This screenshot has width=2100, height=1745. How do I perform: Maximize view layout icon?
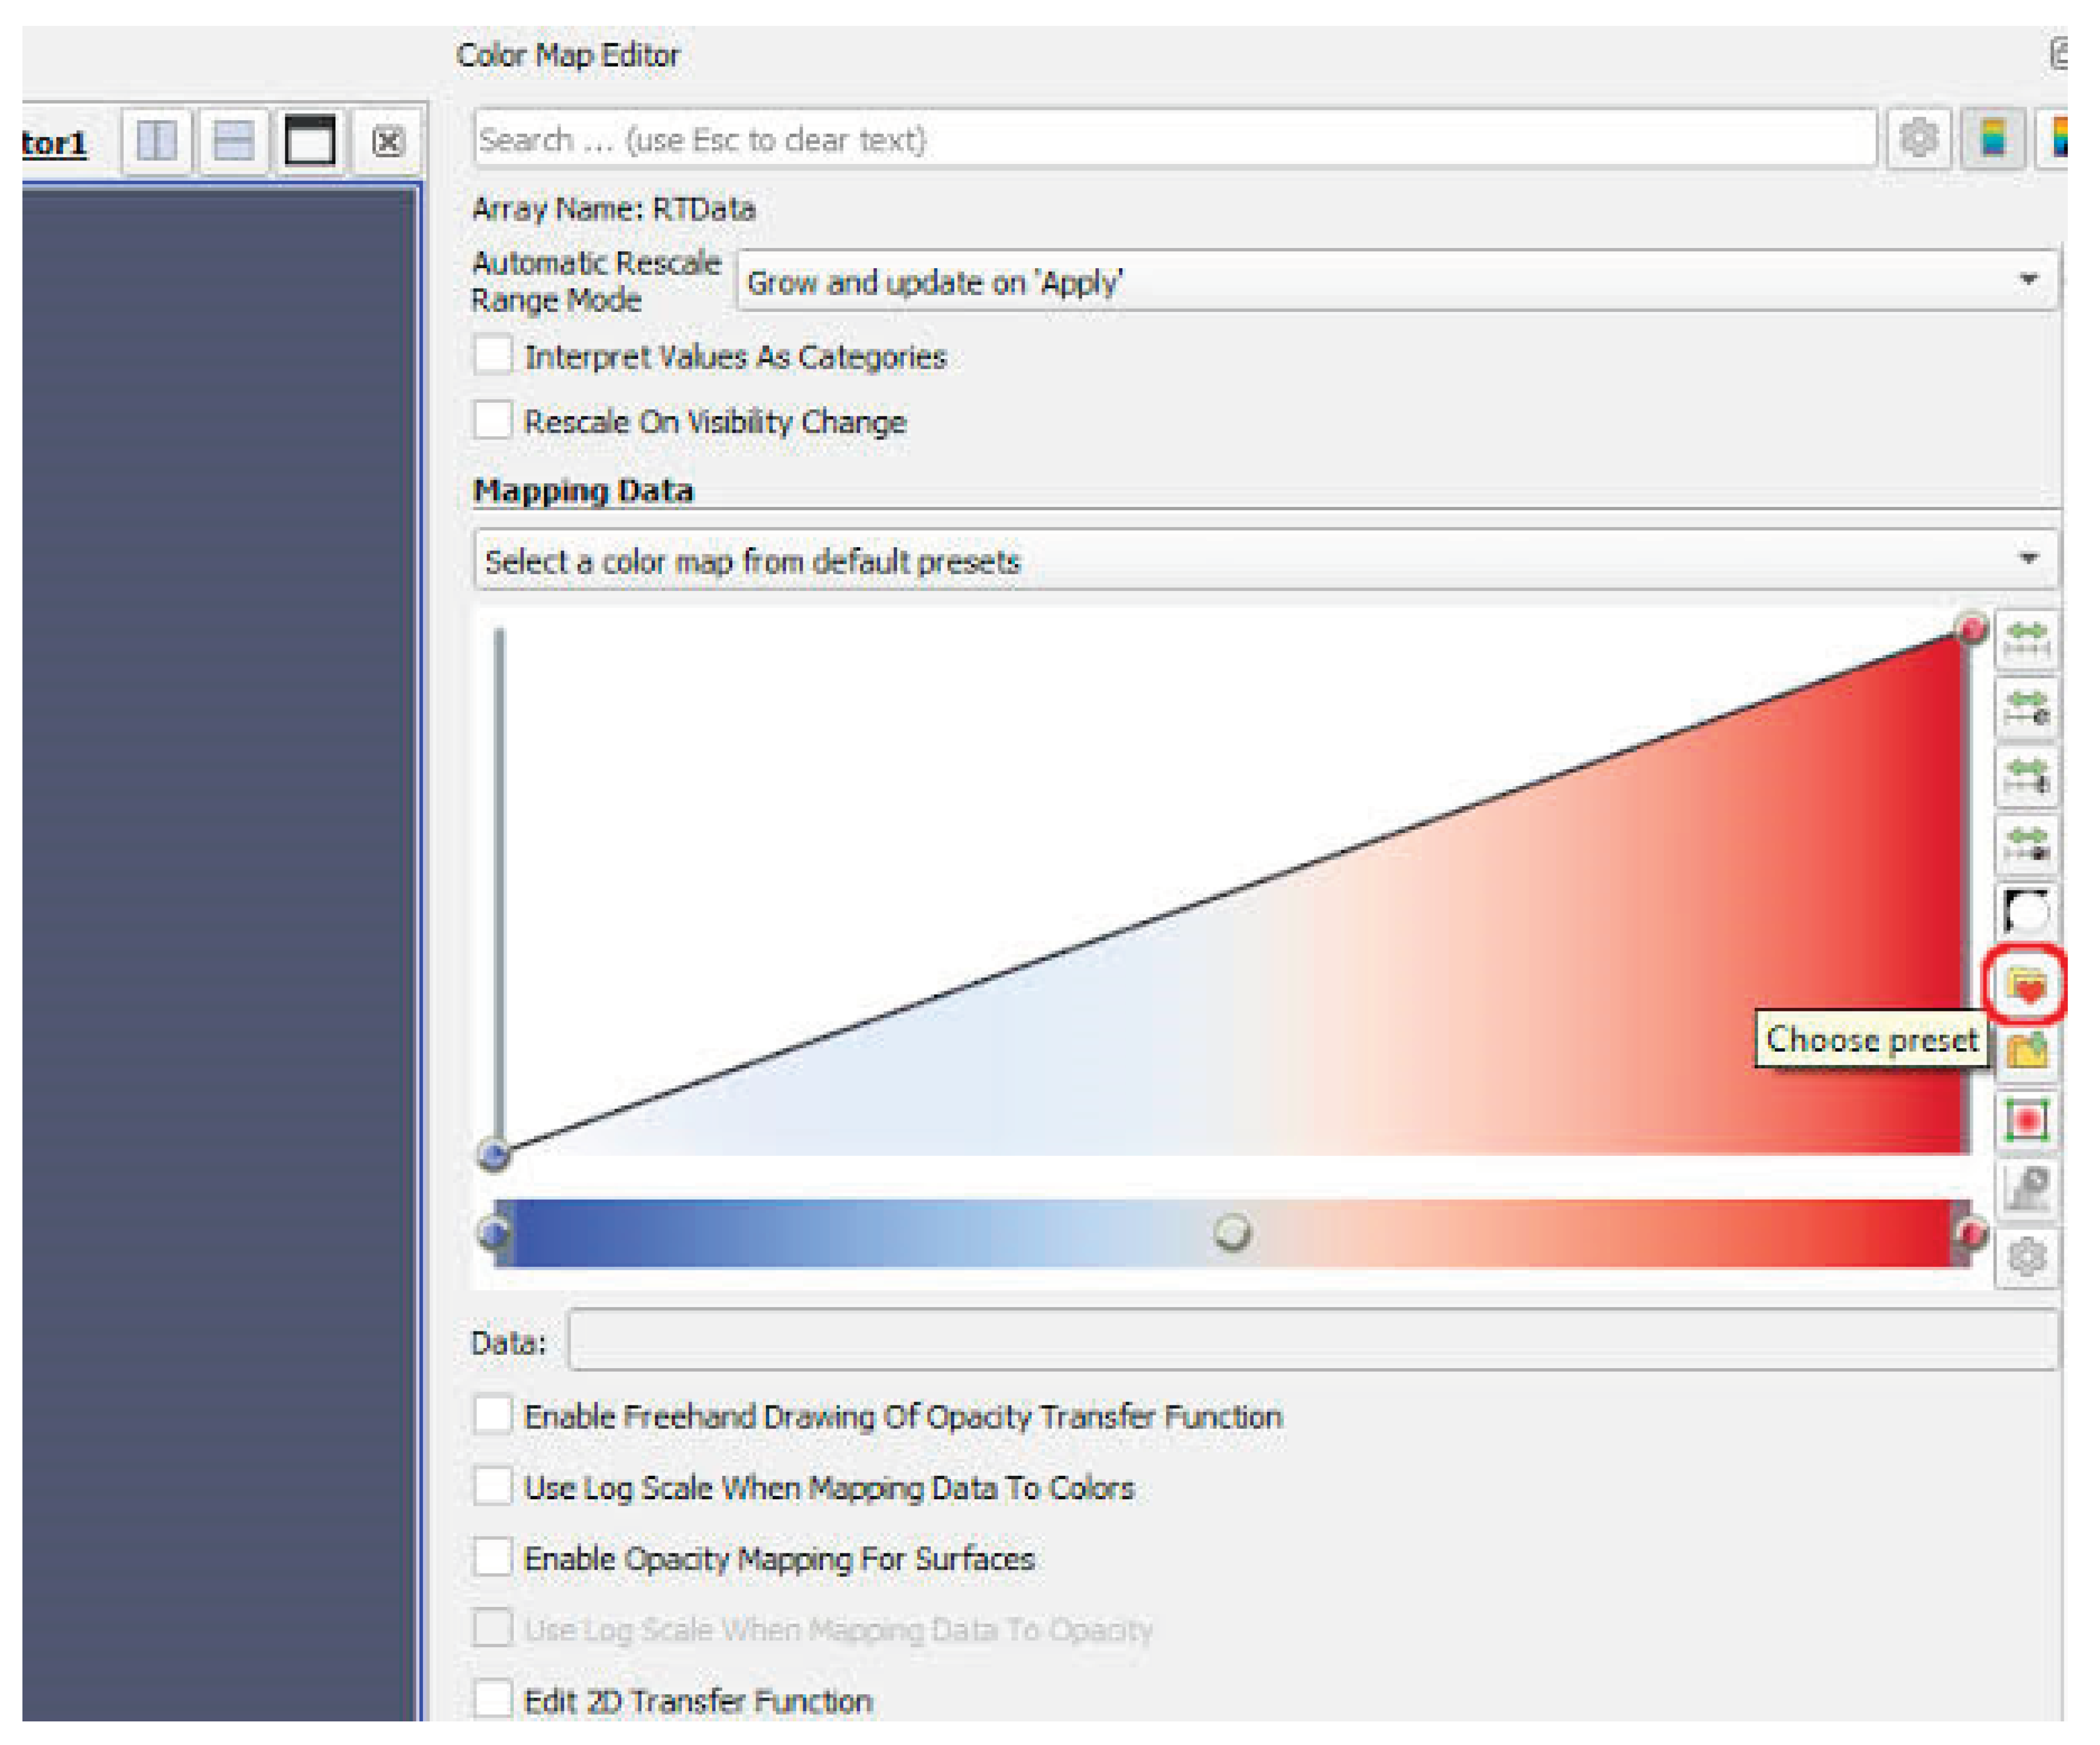pos(310,141)
